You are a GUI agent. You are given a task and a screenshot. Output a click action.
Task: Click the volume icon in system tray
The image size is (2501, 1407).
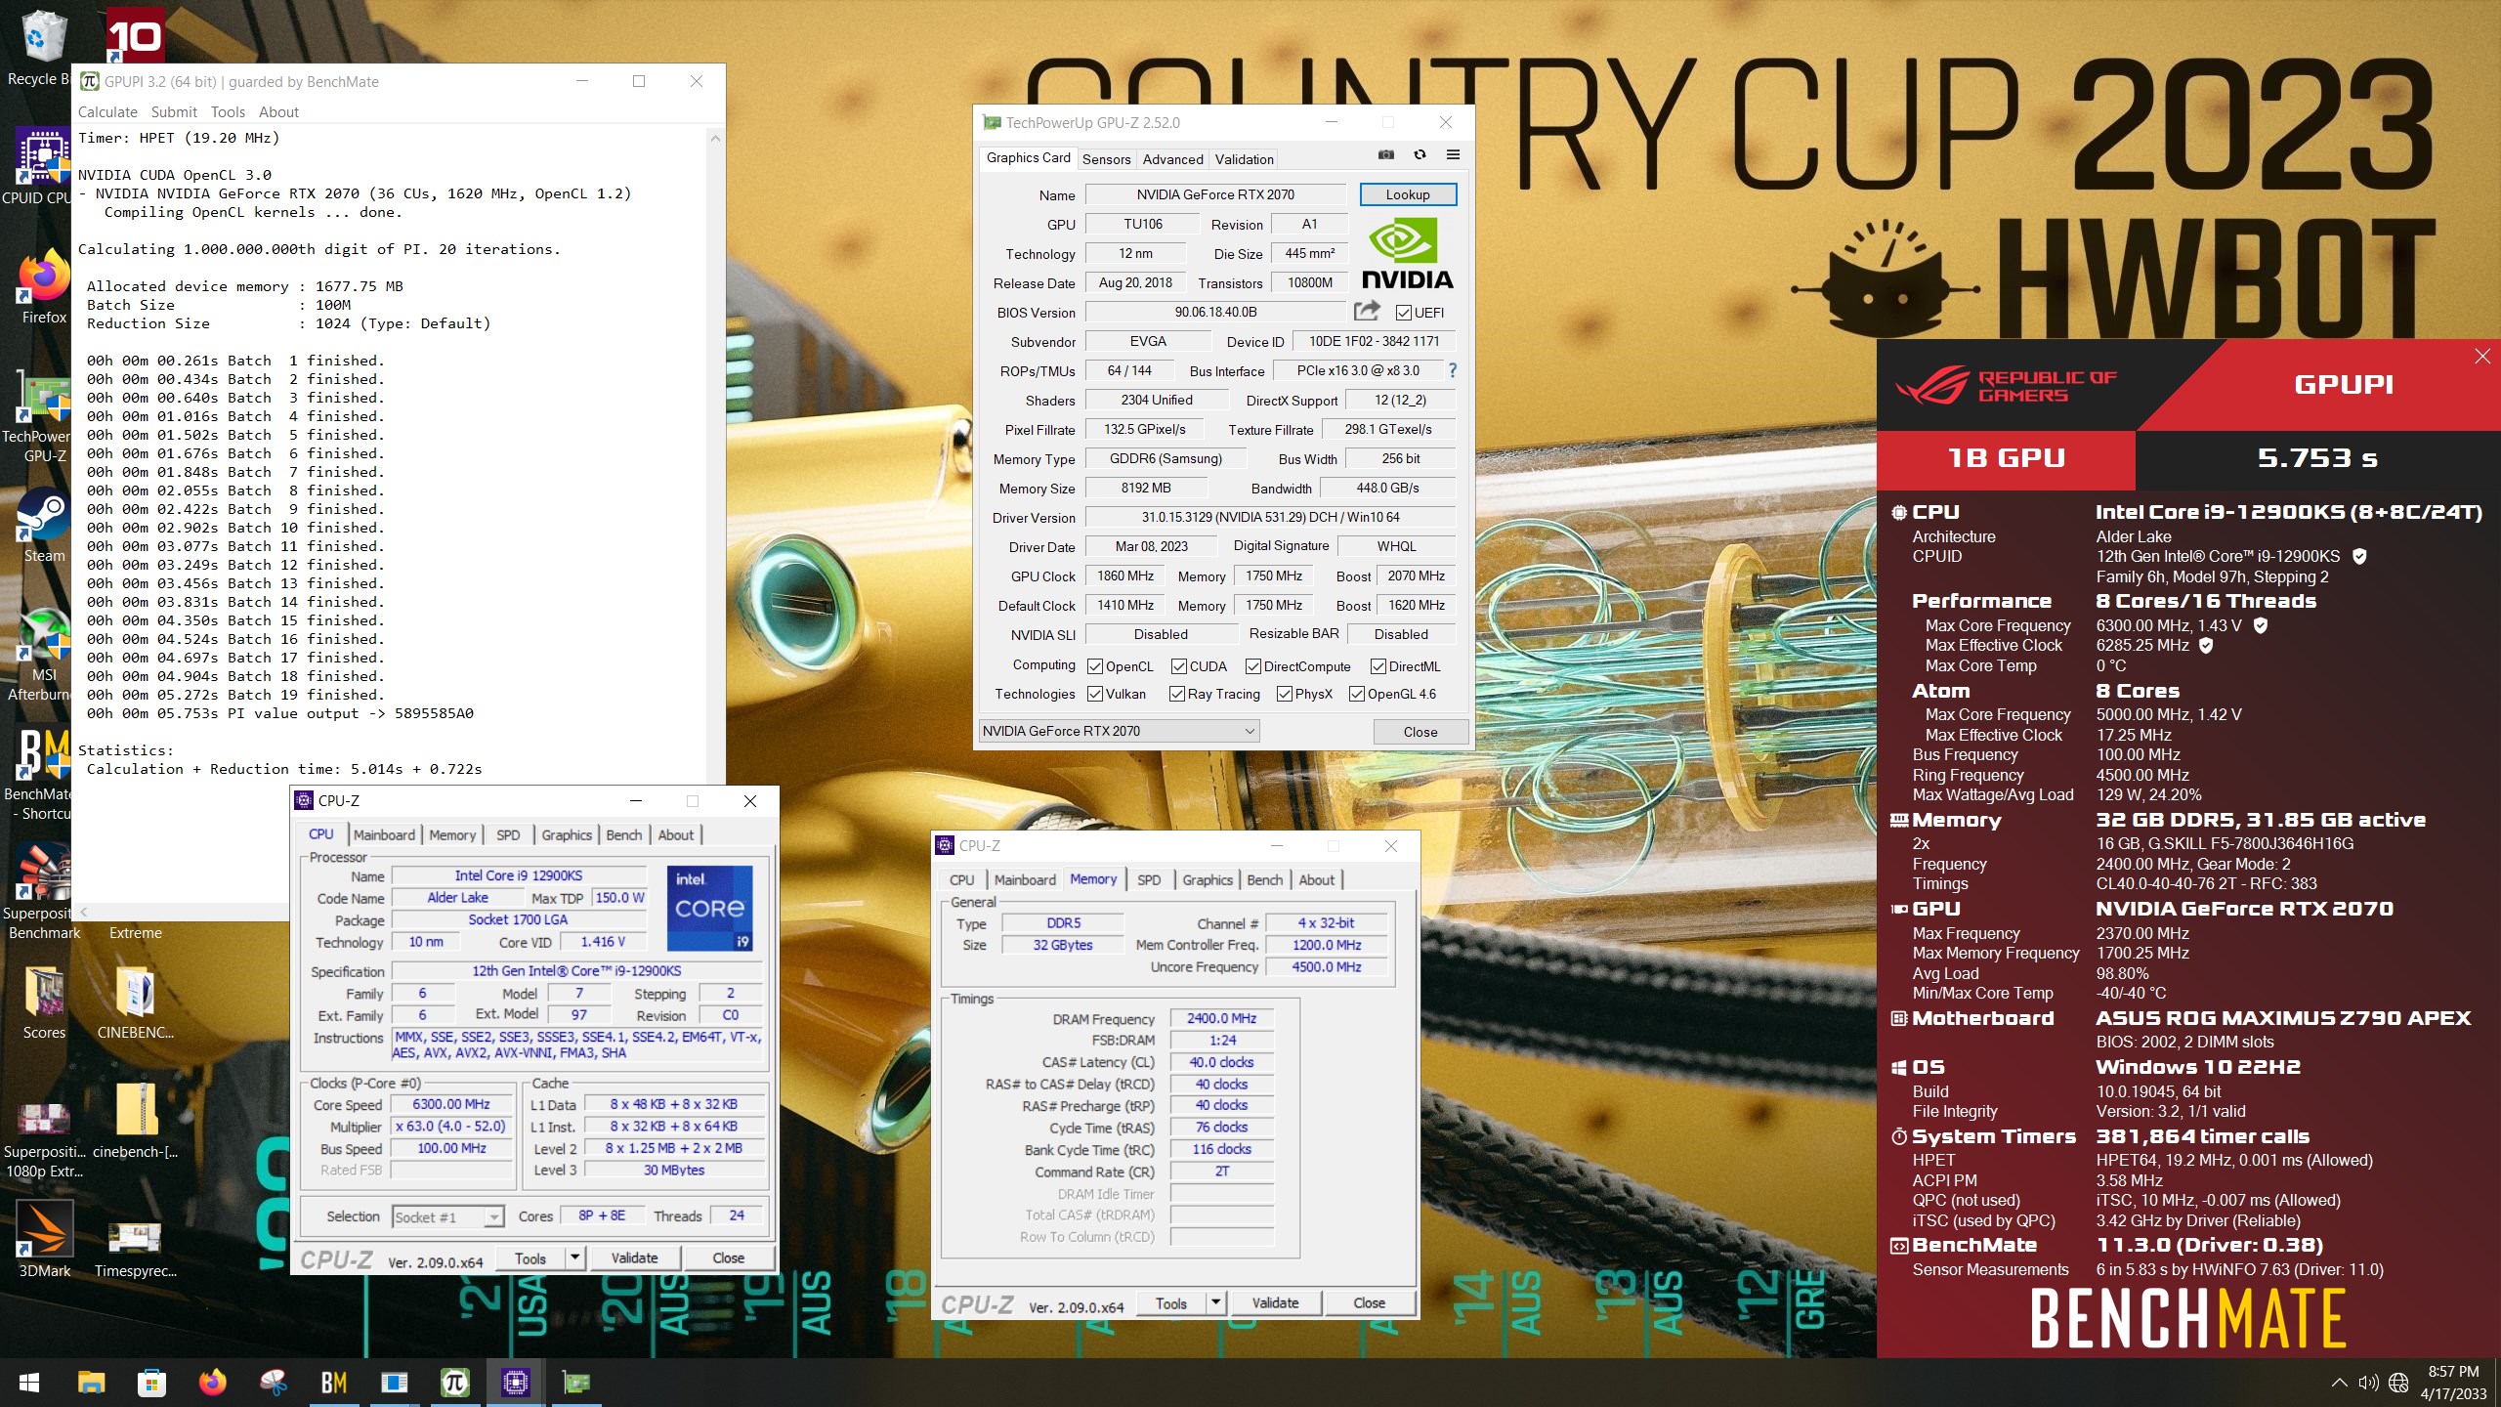[x=2368, y=1383]
